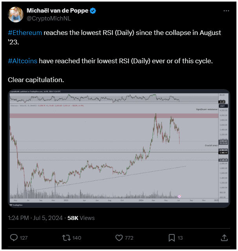Click the "Clear capitulation." tweet text

point(36,80)
